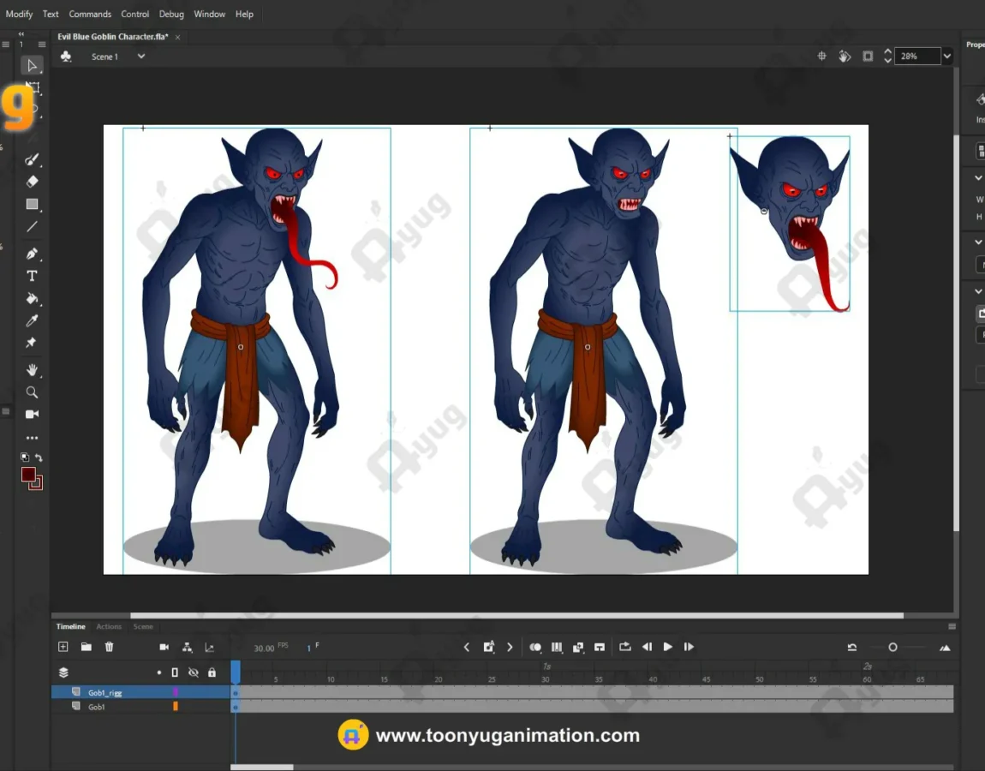This screenshot has width=985, height=771.
Task: Expand the Scene 1 dropdown
Action: click(141, 57)
